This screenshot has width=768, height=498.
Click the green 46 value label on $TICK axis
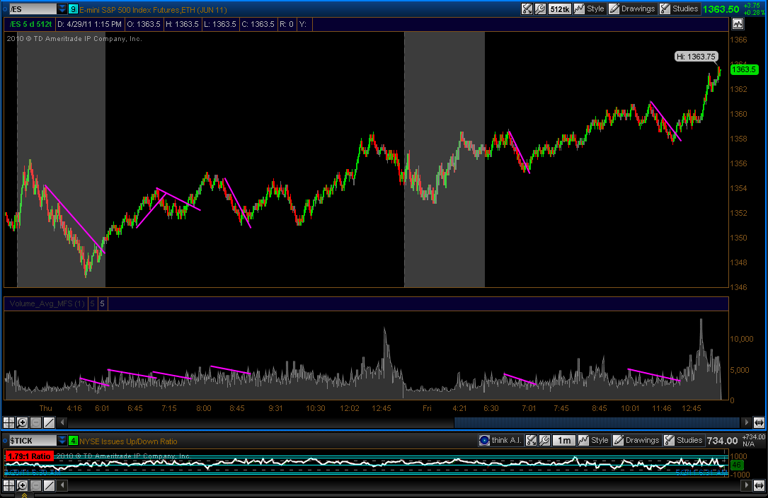pos(737,465)
